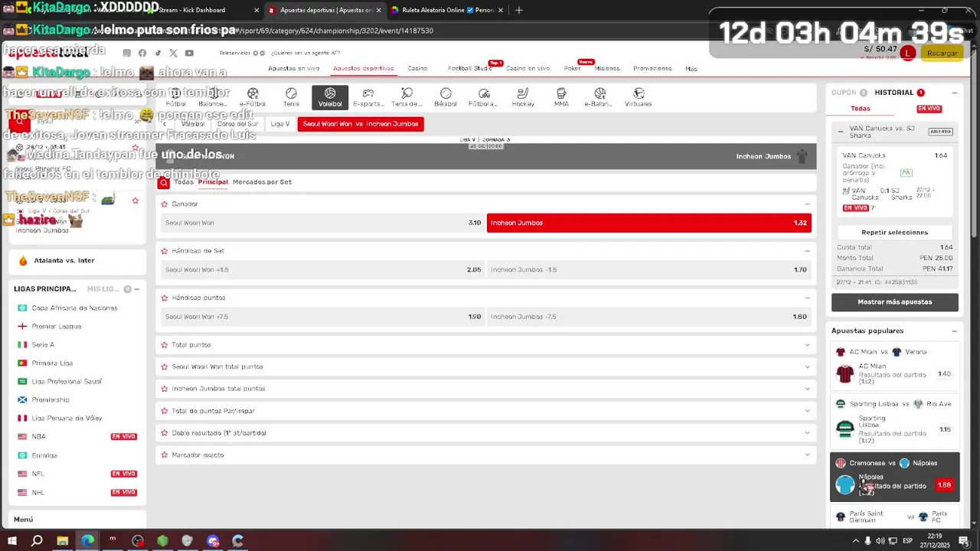Choose the Tenis de mesa icon
This screenshot has height=551, width=980.
407,97
